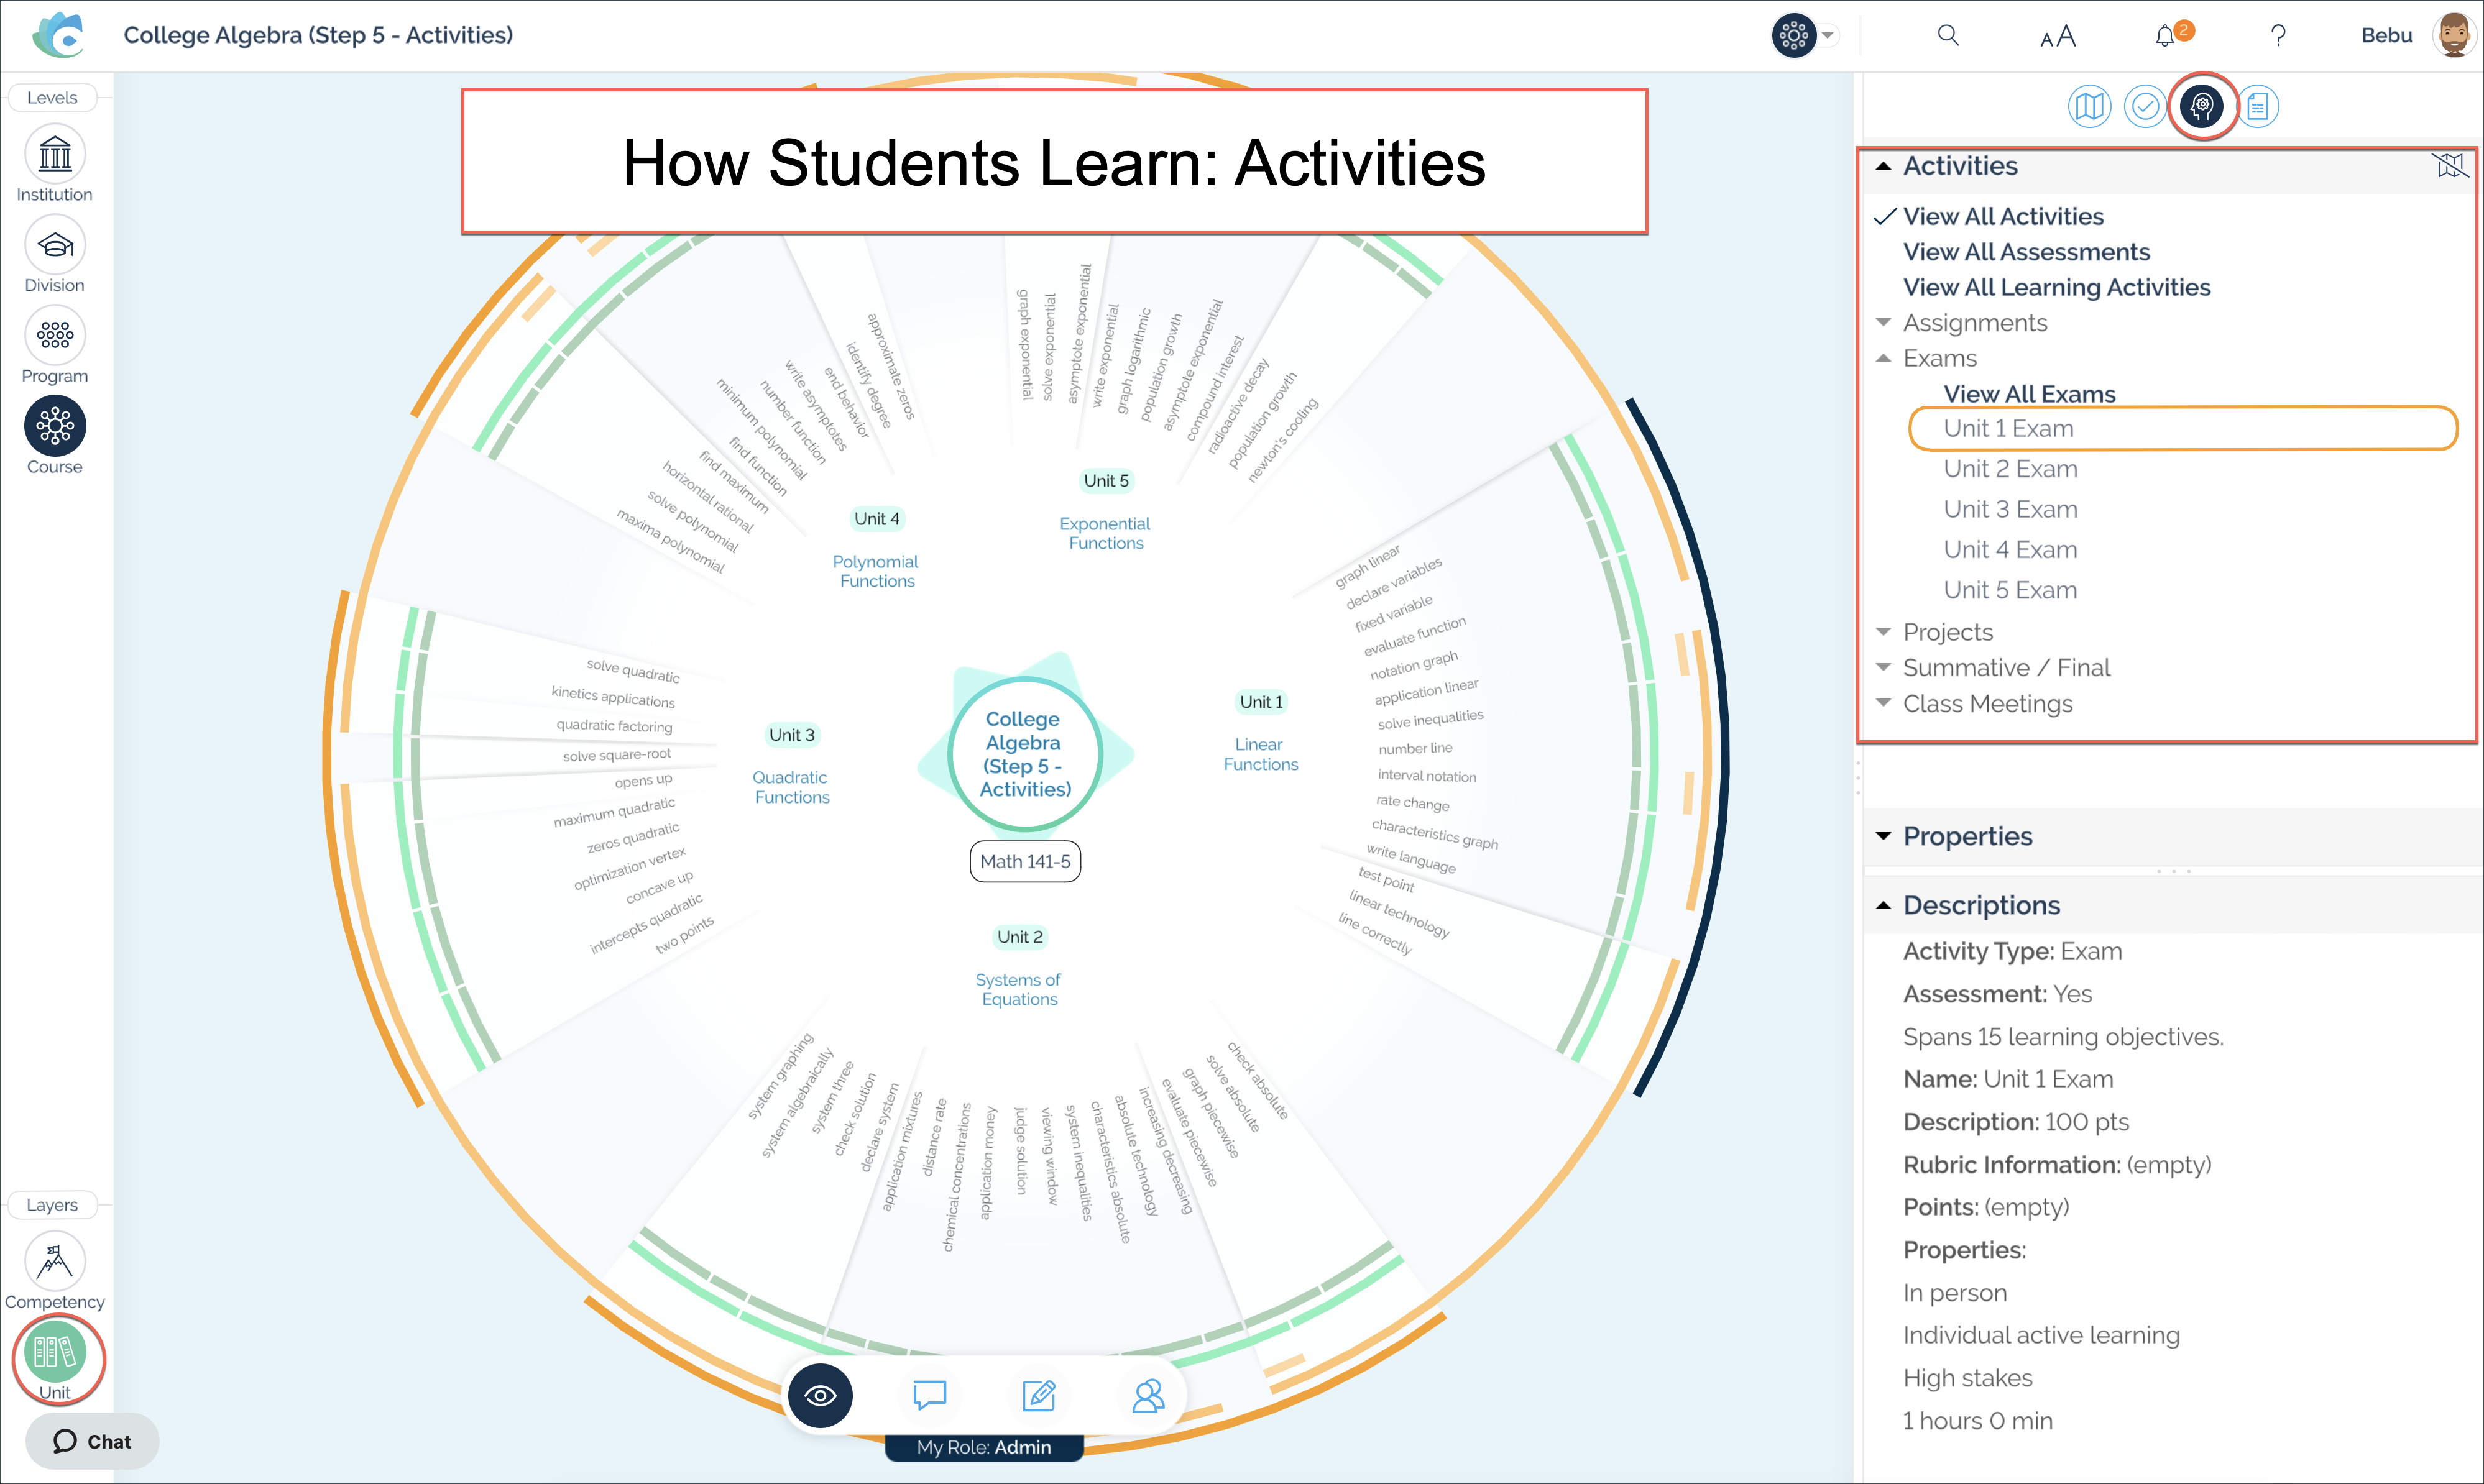
Task: Expand the Assignments section
Action: 1884,322
